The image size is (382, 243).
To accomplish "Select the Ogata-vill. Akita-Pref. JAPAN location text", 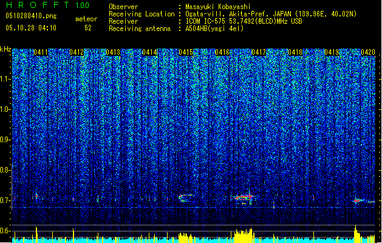I will click(271, 14).
